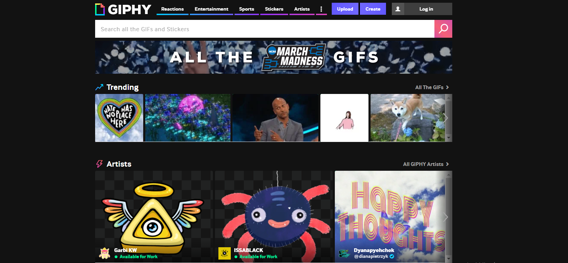Open the Hate Has No Place Here GIF
Image resolution: width=568 pixels, height=263 pixels.
[x=119, y=118]
